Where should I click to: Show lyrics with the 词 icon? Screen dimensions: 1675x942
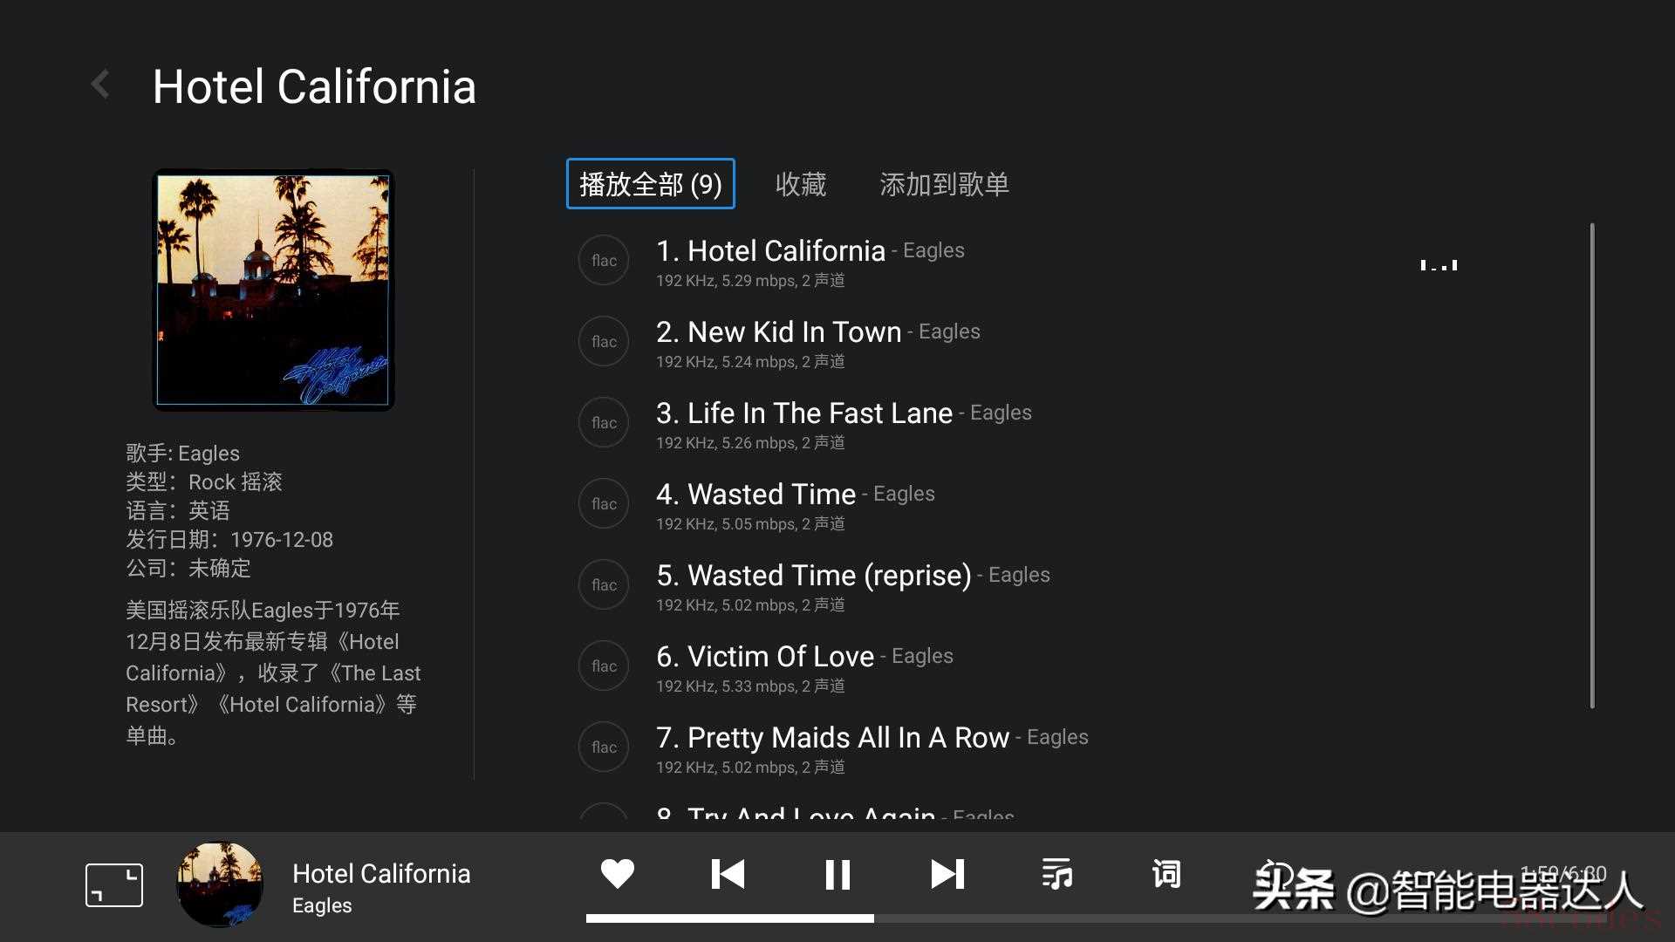(1166, 874)
